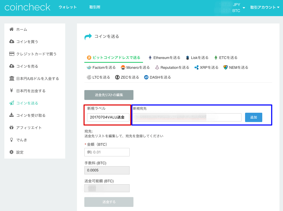Click the yen symbol icon in sidebar

[11, 91]
